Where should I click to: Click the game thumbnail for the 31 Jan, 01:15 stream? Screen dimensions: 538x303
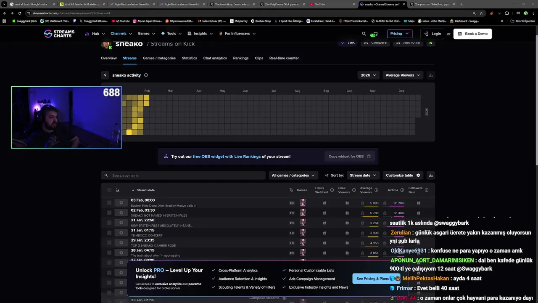pyautogui.click(x=303, y=233)
